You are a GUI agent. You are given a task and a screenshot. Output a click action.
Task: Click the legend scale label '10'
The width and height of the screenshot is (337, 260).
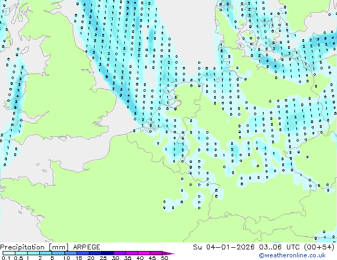tap(66, 258)
